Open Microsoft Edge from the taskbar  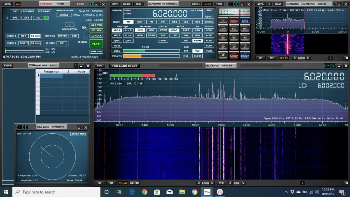pyautogui.click(x=132, y=192)
